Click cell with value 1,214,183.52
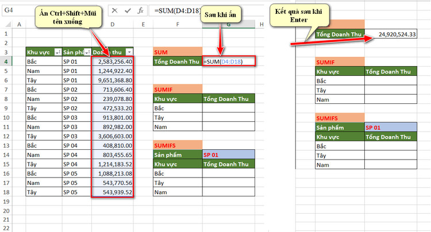Image resolution: width=431 pixels, height=232 pixels. pos(113,164)
